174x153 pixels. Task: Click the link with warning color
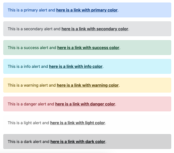(x=88, y=85)
